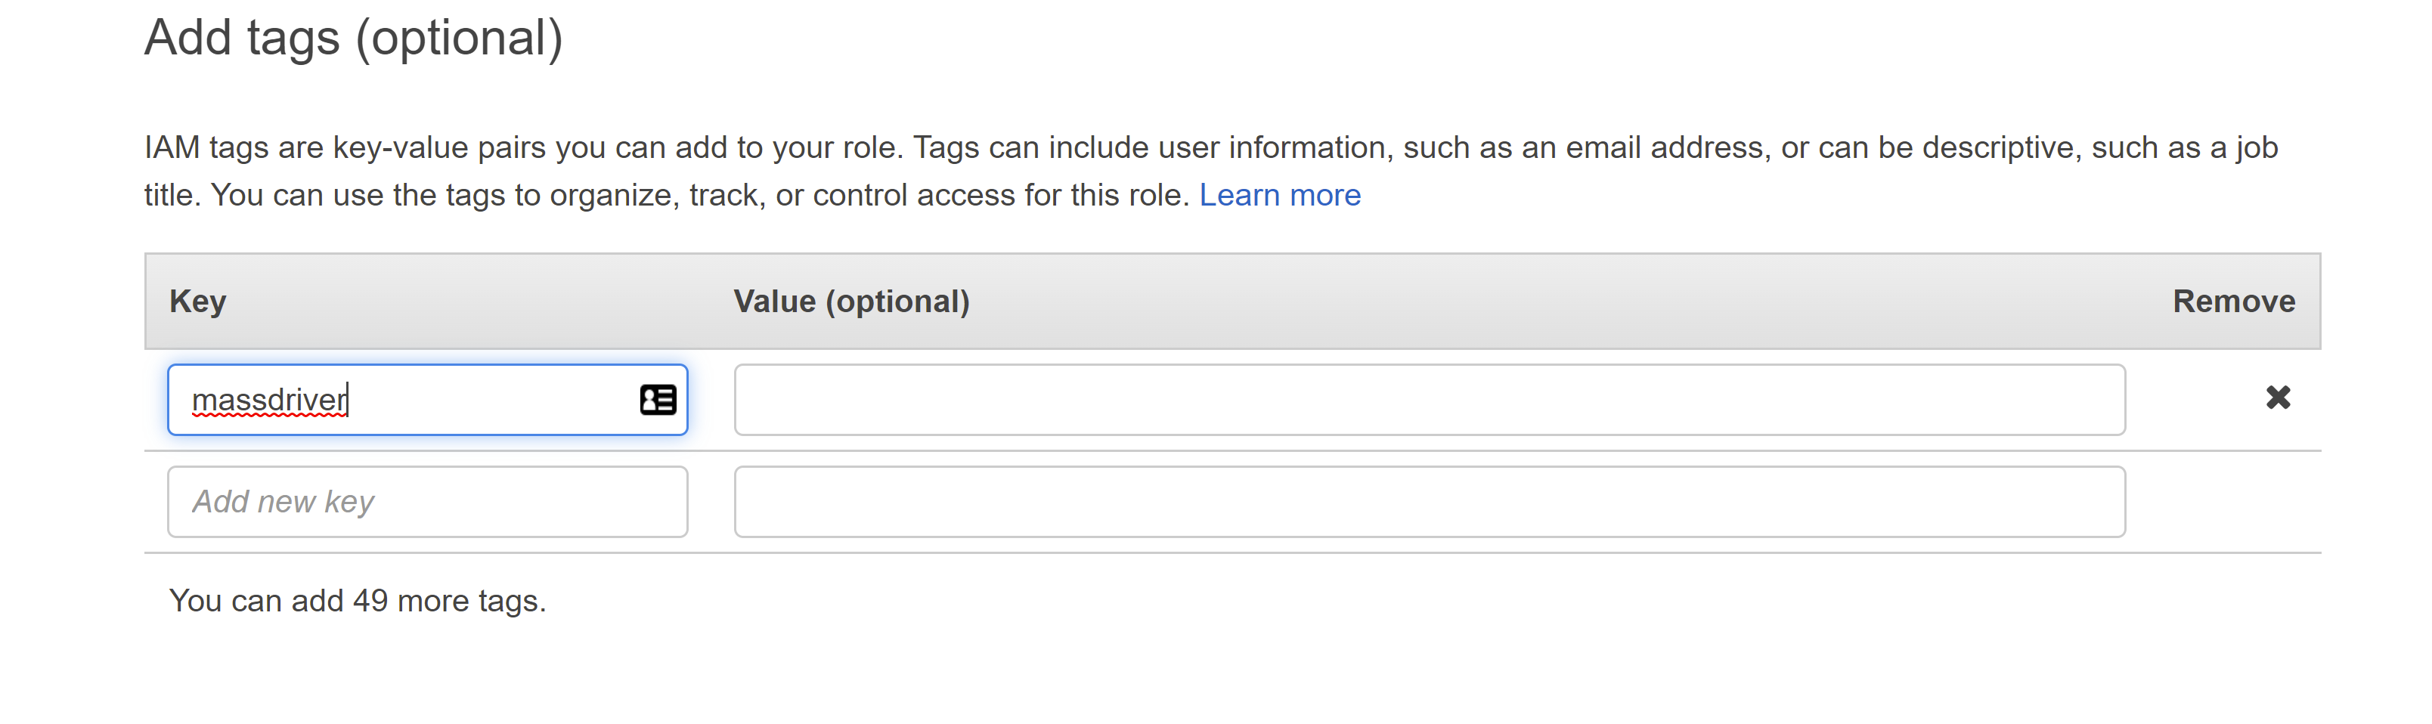This screenshot has width=2432, height=724.
Task: Click the Remove column header
Action: pyautogui.click(x=2234, y=301)
